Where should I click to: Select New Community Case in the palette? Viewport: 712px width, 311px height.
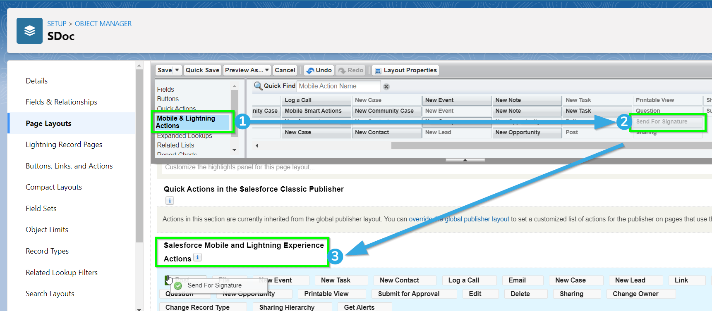386,111
